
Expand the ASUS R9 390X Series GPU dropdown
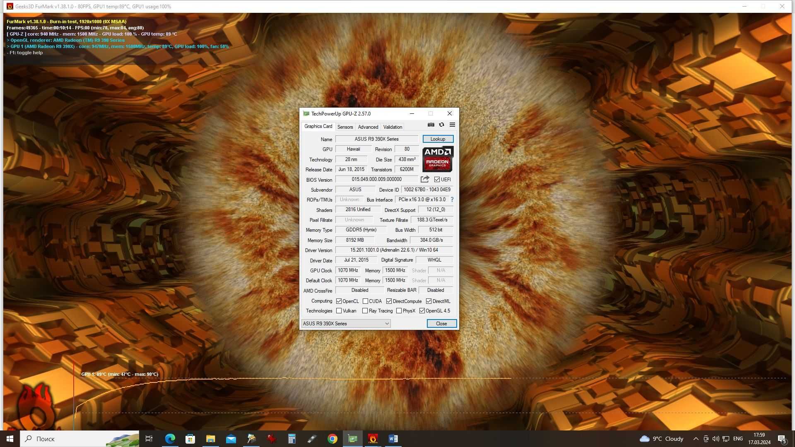[346, 324]
